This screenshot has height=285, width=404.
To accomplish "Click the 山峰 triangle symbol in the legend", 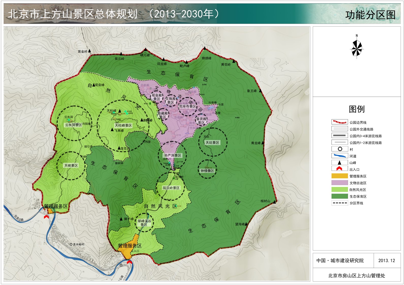I will (x=339, y=163).
